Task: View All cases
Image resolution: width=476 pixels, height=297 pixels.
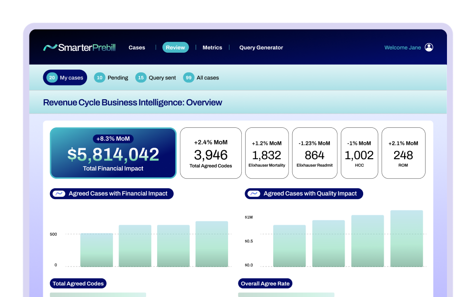Action: pyautogui.click(x=201, y=77)
